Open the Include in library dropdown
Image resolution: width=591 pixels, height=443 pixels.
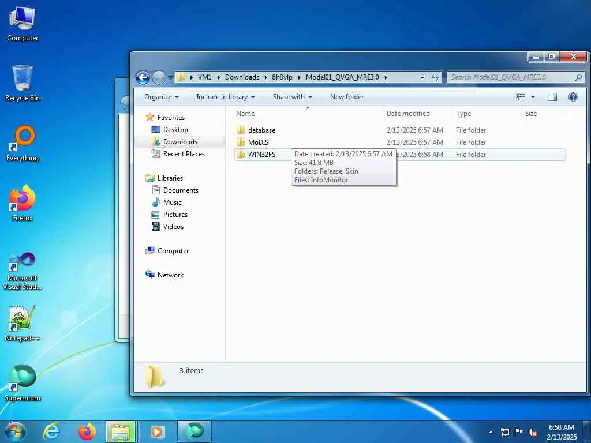click(226, 97)
